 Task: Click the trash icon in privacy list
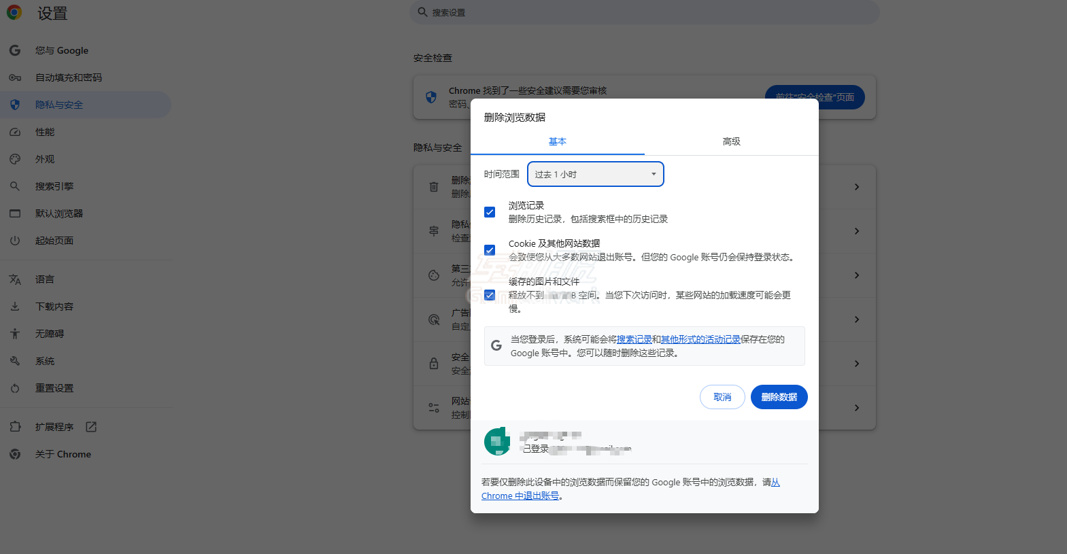coord(434,186)
